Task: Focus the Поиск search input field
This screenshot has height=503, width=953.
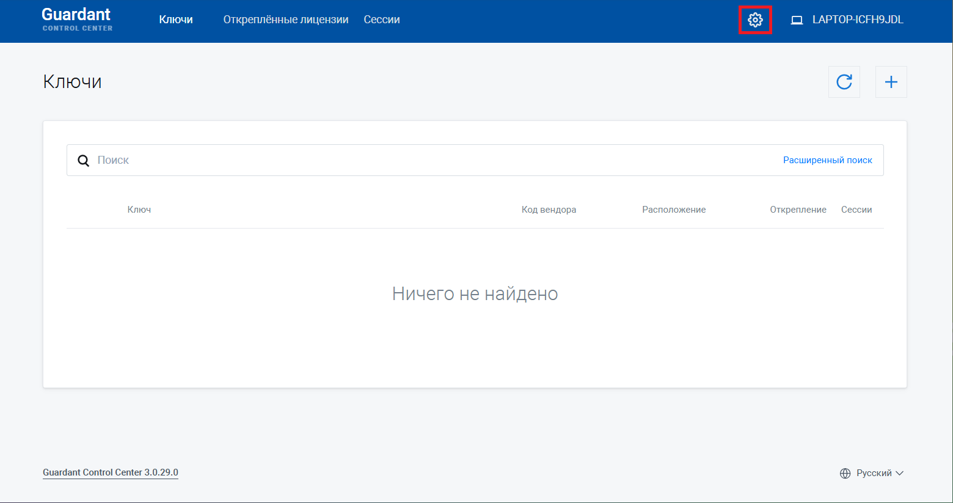Action: click(x=428, y=160)
